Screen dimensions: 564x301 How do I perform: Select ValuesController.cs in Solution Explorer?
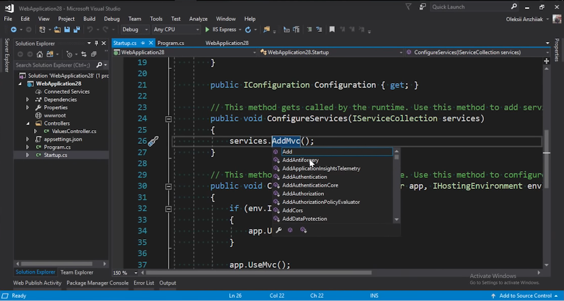[74, 131]
